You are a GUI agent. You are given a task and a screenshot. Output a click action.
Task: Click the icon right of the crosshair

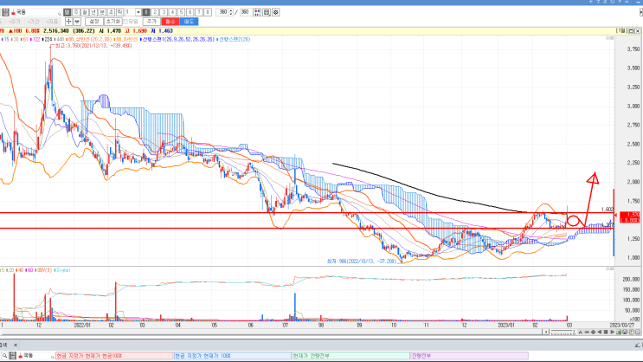click(x=77, y=22)
